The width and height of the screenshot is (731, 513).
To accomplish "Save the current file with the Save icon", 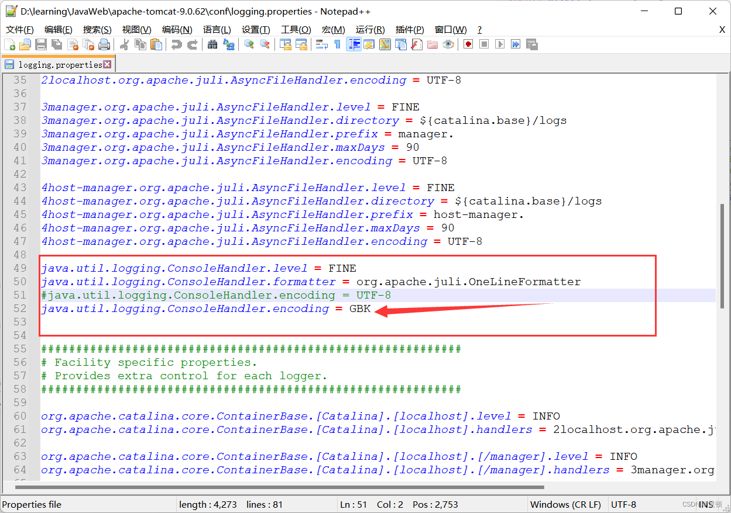I will [x=41, y=44].
